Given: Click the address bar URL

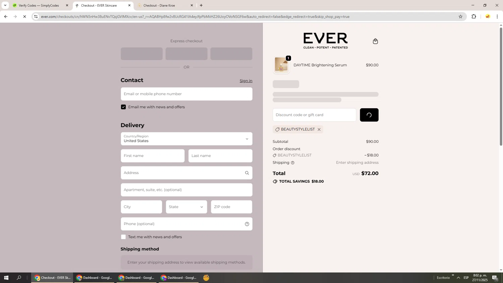Looking at the screenshot, I should pyautogui.click(x=195, y=16).
